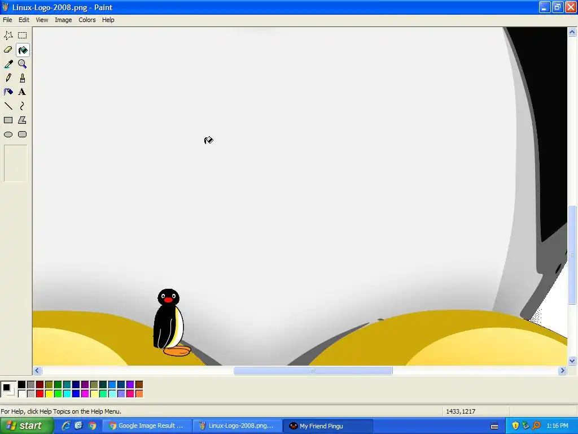Screen dimensions: 578x434
Task: Select the rectangular Select tool
Action: pos(23,36)
